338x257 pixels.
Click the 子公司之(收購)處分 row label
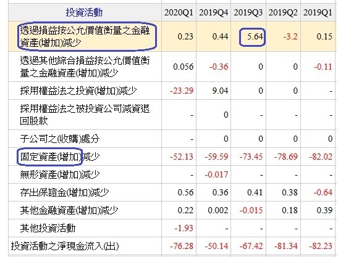coord(60,139)
